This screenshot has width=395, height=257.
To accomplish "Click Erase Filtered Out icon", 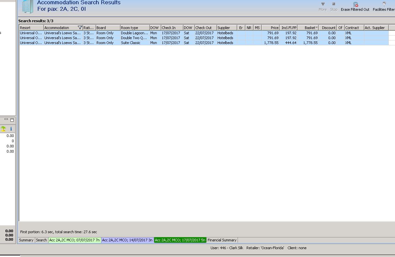I will 355,4.
